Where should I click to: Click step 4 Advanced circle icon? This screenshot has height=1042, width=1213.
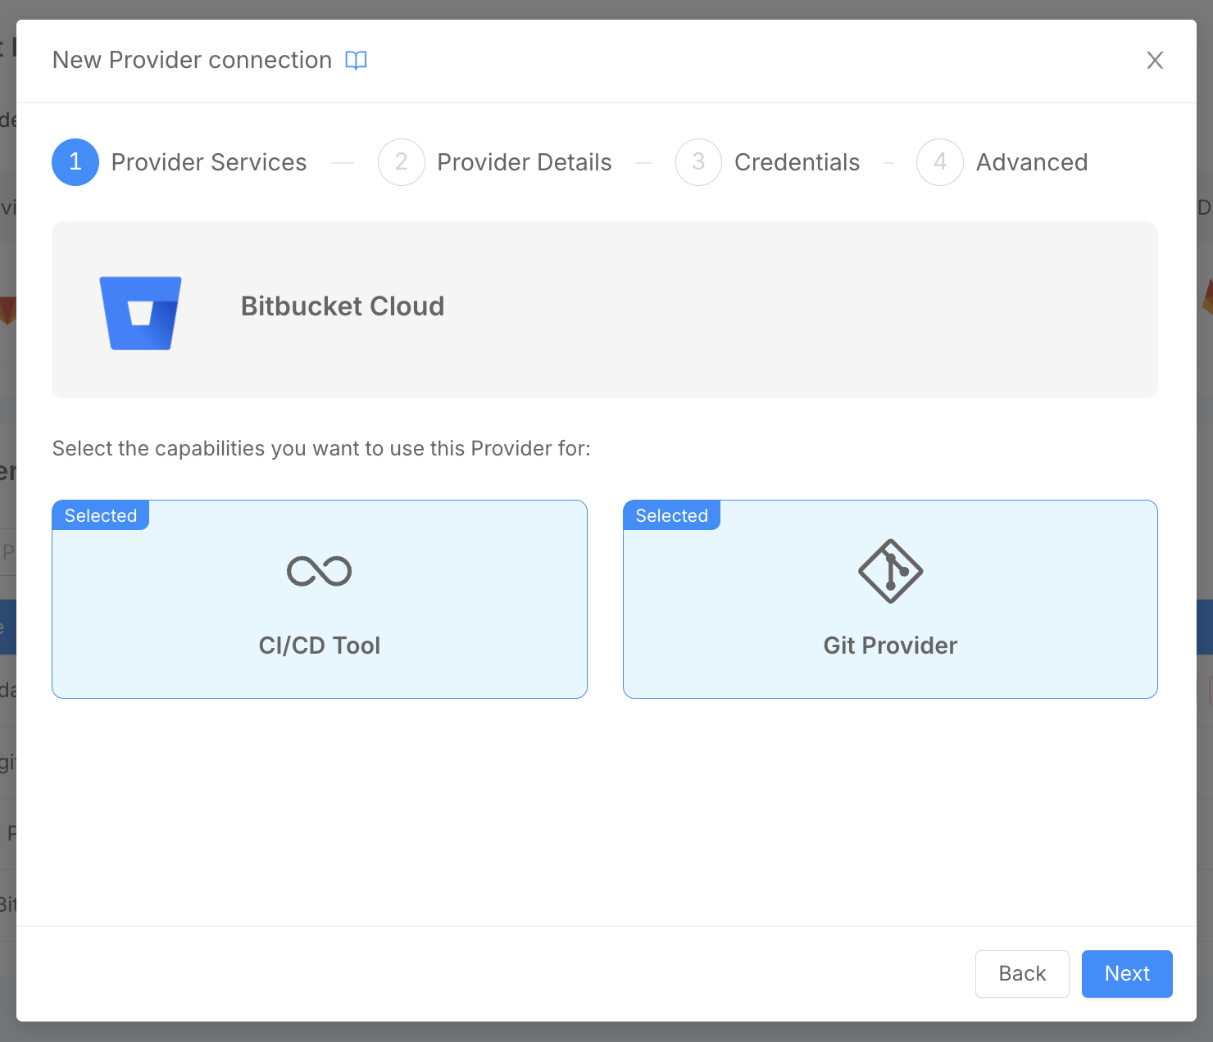939,162
